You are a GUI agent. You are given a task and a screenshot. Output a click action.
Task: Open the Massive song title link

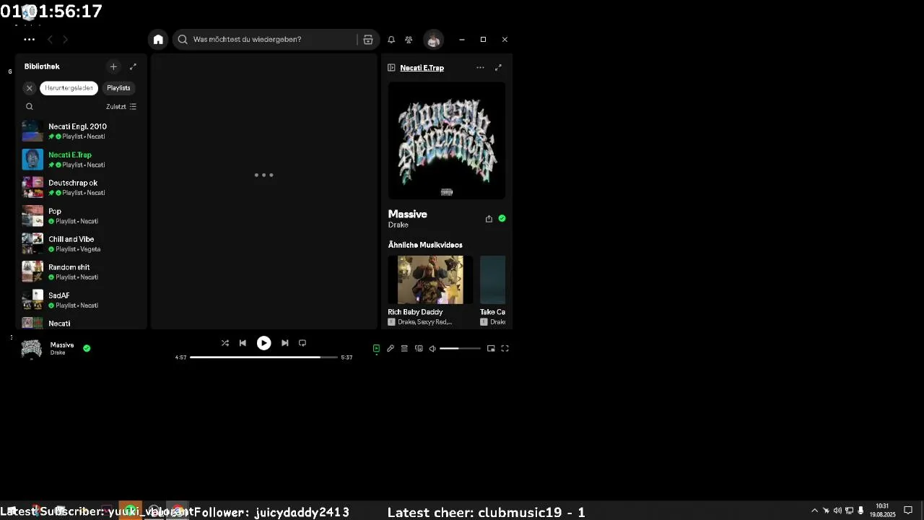408,214
